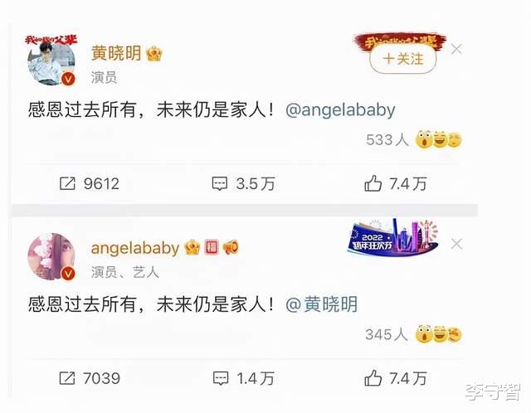The image size is (531, 413).
Task: Click the 黄晓明 username
Action: tap(116, 53)
